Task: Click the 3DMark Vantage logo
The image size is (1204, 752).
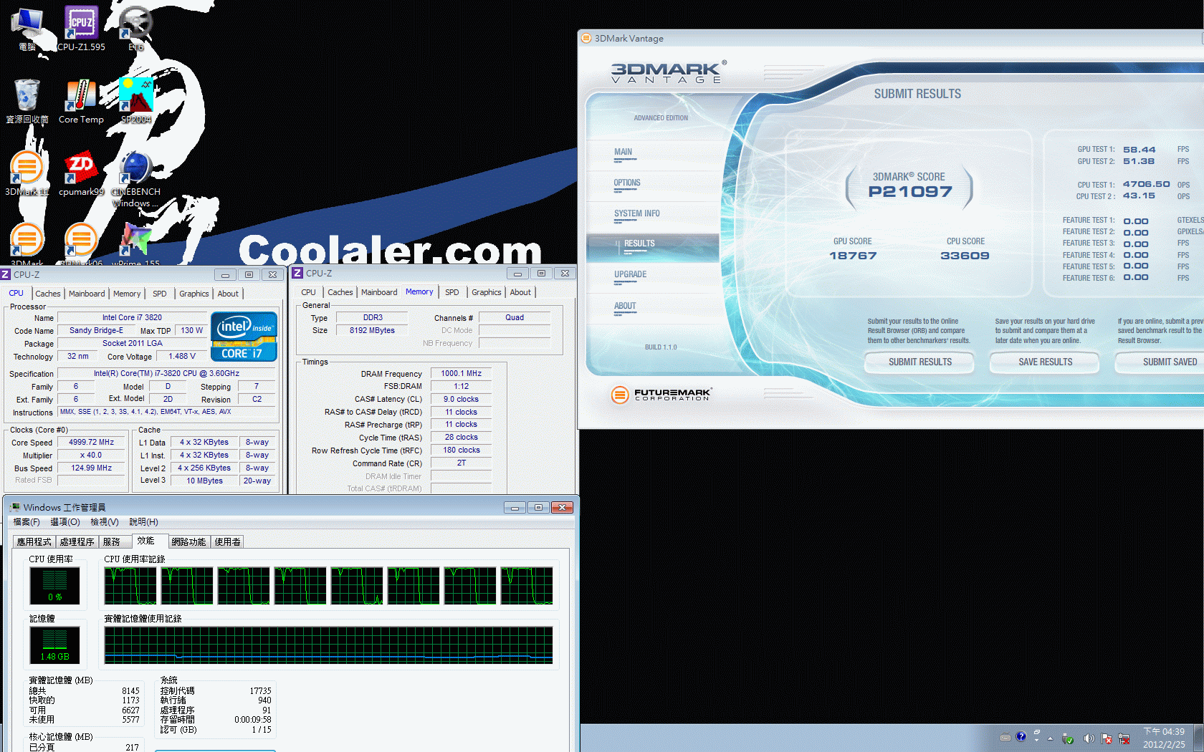Action: tap(669, 72)
